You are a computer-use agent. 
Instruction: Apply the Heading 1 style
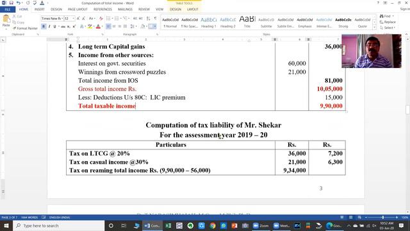[208, 22]
